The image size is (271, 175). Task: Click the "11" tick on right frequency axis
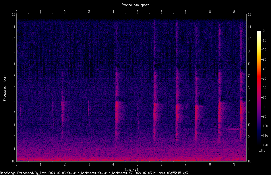click(x=249, y=27)
